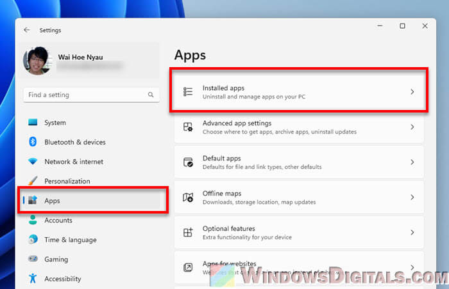
Task: Click the back arrow in Settings
Action: click(x=27, y=30)
